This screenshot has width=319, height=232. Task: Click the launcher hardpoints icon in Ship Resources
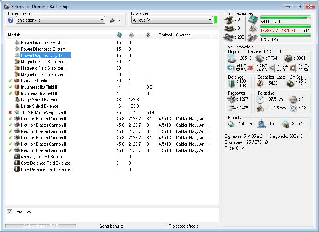pyautogui.click(x=229, y=29)
